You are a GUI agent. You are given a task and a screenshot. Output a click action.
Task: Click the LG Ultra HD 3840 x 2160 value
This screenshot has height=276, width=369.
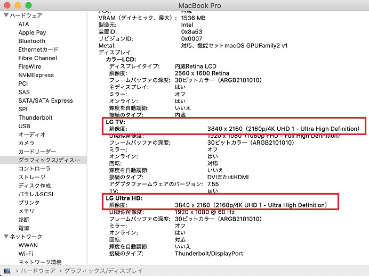pos(251,205)
